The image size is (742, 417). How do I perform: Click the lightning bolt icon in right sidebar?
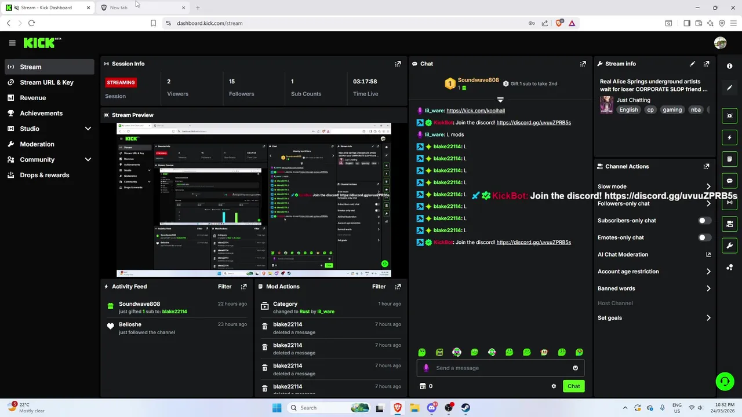[x=730, y=137]
